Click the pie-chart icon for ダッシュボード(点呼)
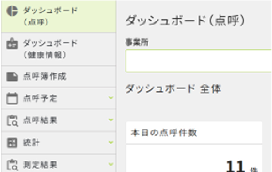The width and height of the screenshot is (272, 172). (x=12, y=11)
